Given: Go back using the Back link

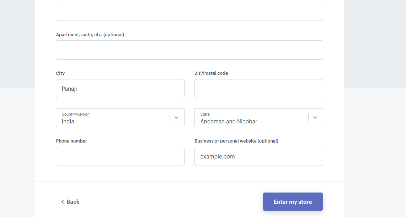Looking at the screenshot, I should click(70, 202).
